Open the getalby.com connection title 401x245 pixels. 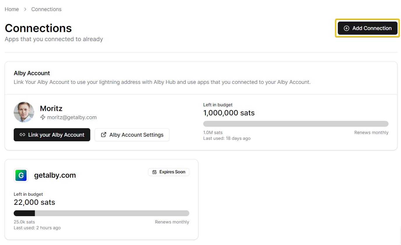[55, 175]
